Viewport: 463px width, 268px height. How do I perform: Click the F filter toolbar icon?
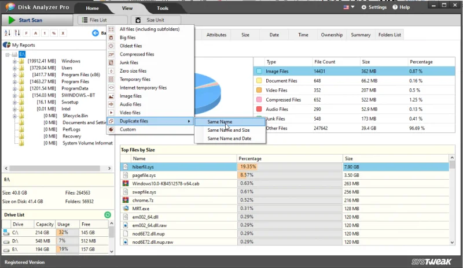tap(26, 33)
